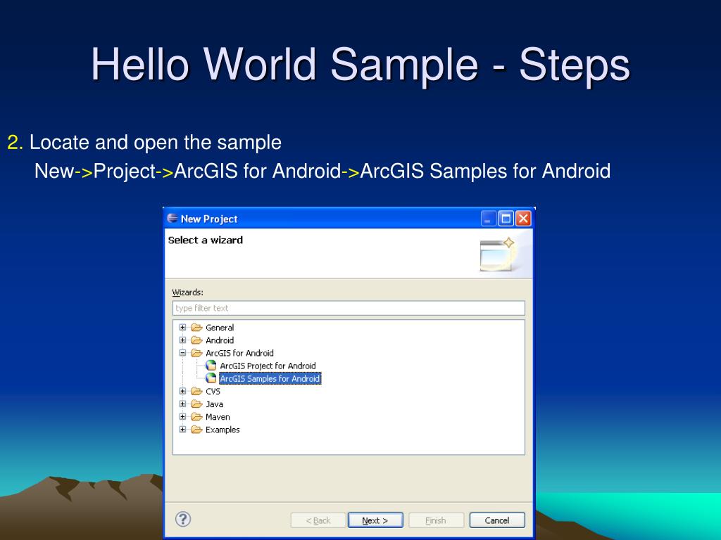The image size is (721, 540).
Task: Open help via the question mark icon
Action: [183, 520]
